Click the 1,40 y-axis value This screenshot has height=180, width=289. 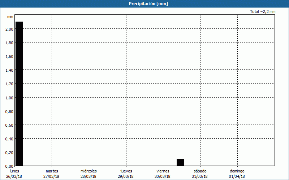click(9, 70)
